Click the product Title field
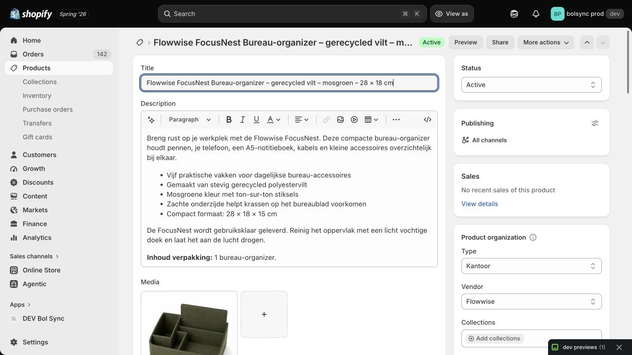The width and height of the screenshot is (632, 355). pyautogui.click(x=289, y=83)
